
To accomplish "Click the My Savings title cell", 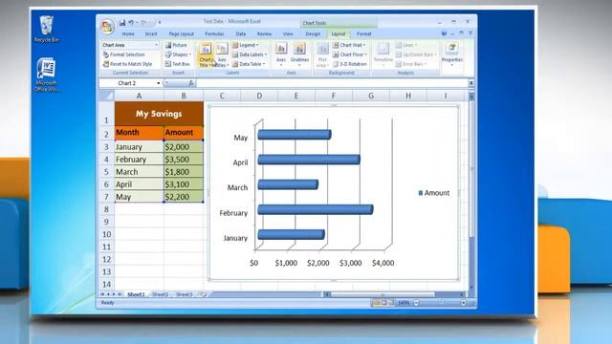I will (x=159, y=114).
